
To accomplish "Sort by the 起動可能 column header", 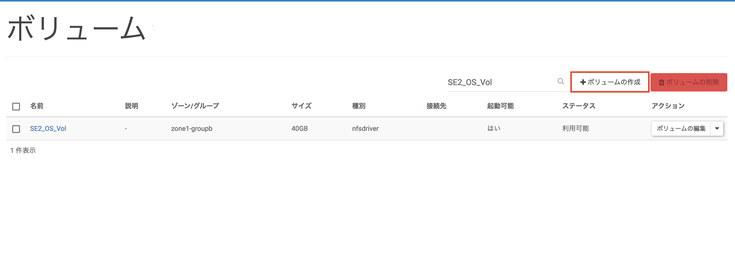I will coord(500,106).
